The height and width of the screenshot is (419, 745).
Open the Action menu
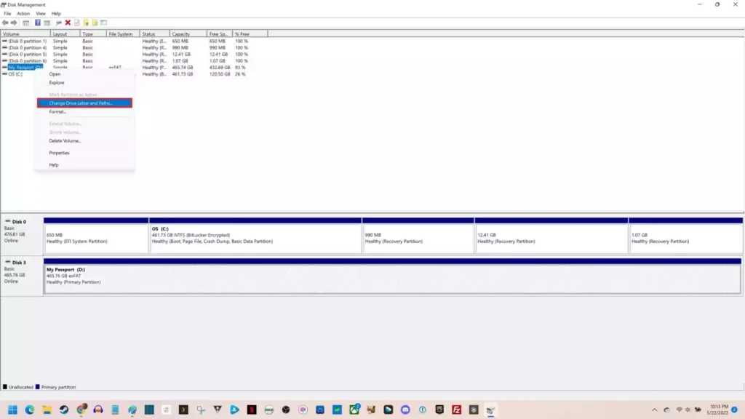(23, 14)
